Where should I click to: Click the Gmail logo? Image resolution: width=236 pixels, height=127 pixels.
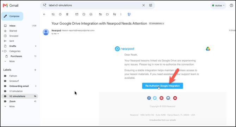pos(11,6)
